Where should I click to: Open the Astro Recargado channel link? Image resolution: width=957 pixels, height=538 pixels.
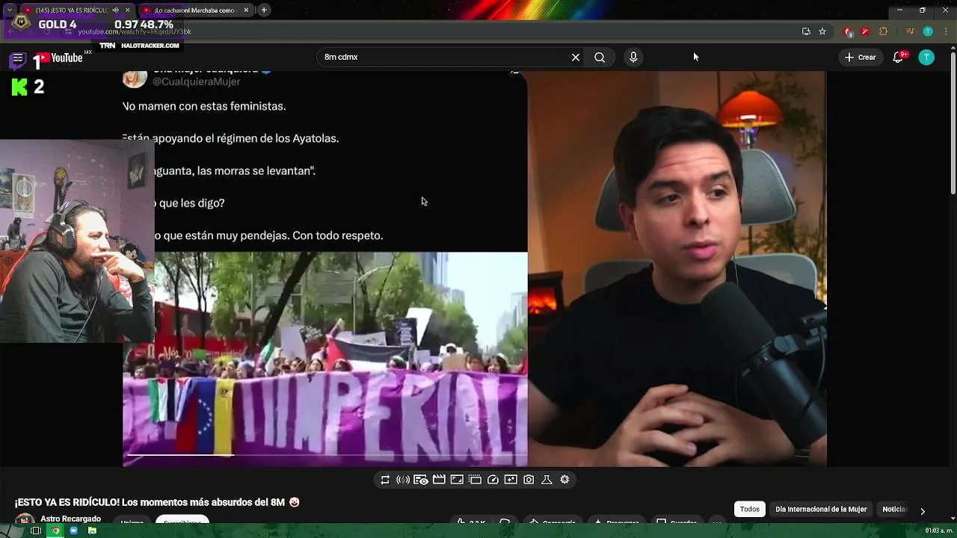tap(70, 519)
